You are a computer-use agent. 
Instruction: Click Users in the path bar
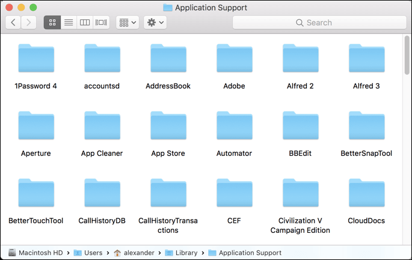tap(88, 253)
